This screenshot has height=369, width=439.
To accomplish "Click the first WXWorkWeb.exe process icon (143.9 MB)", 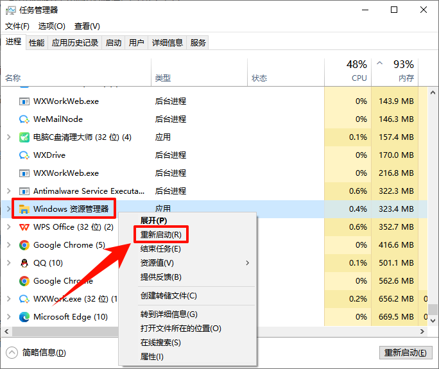I will click(24, 101).
